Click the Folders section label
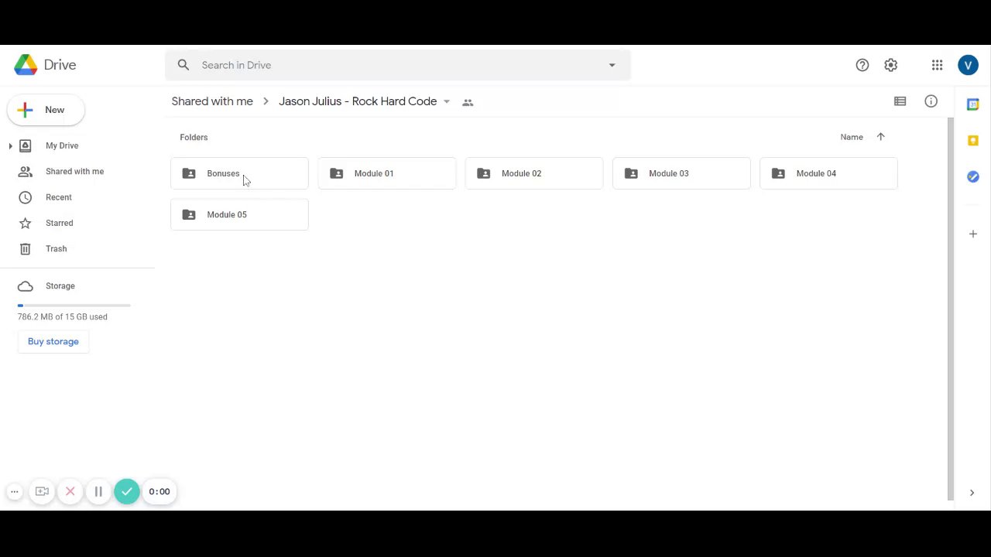This screenshot has height=557, width=991. [x=194, y=137]
